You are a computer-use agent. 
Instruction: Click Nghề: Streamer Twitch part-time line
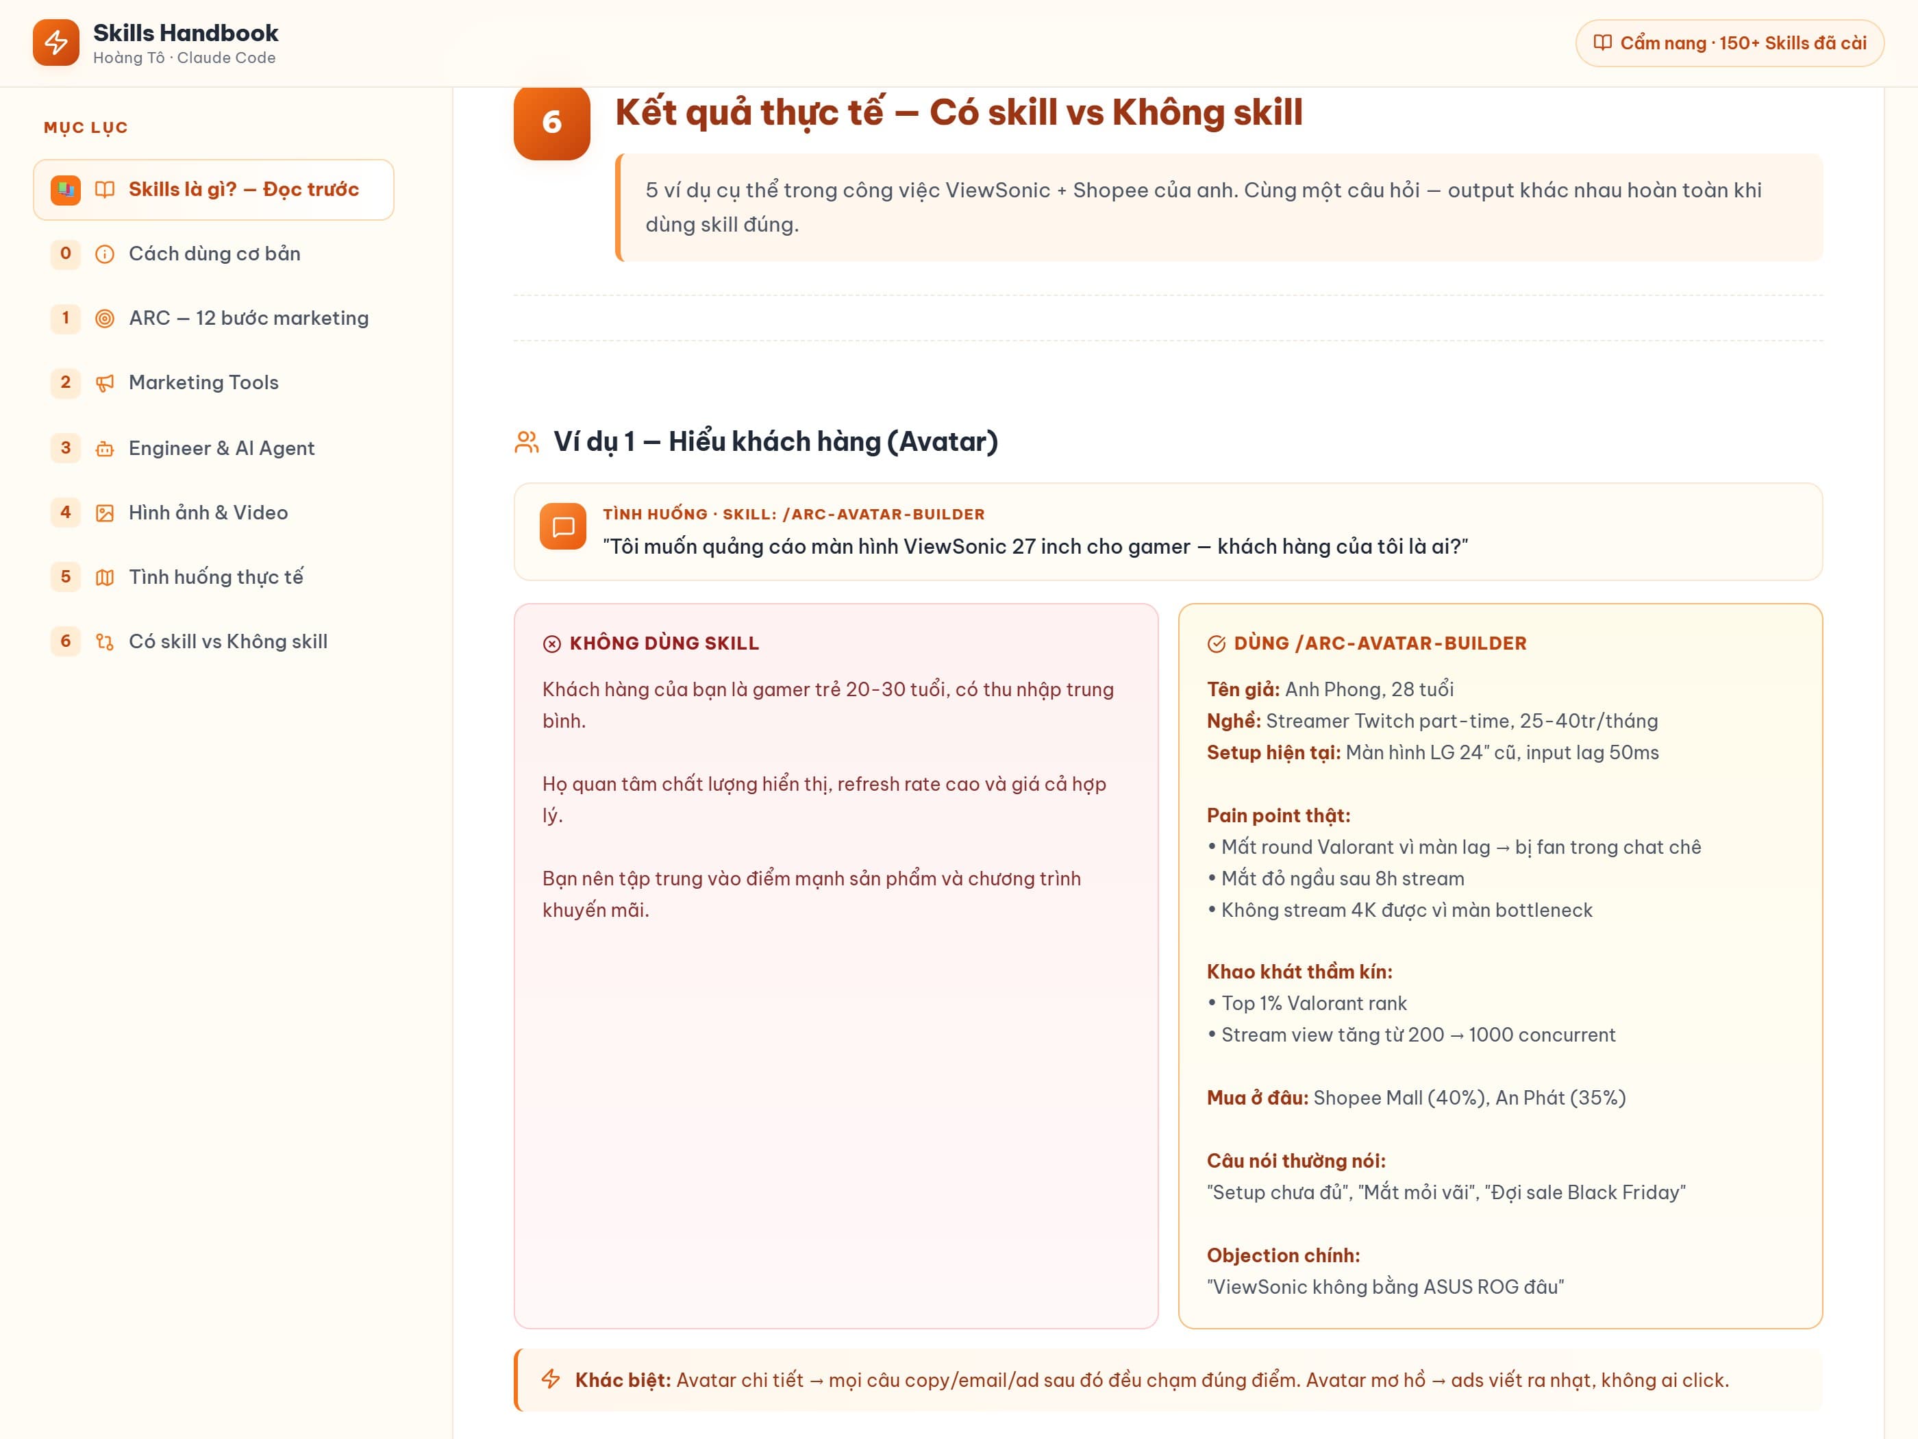click(x=1432, y=722)
